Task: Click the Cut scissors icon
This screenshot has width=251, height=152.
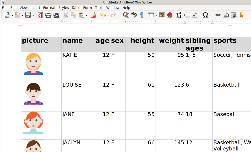Action: (66, 15)
